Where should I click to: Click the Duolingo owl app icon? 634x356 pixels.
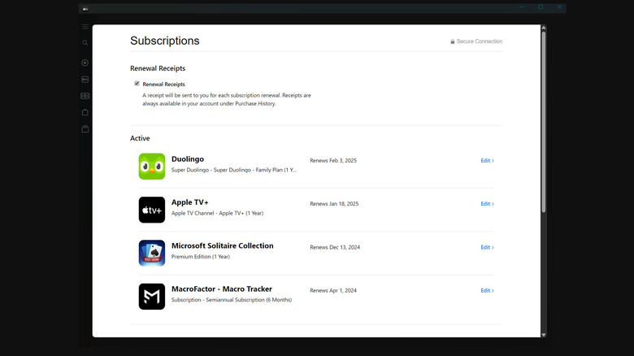point(152,167)
